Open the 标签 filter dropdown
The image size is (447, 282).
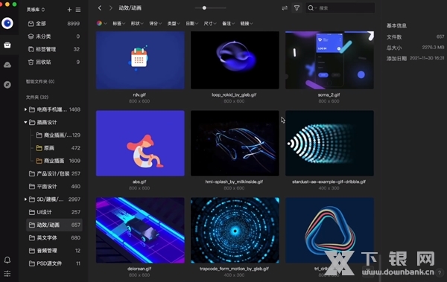(118, 23)
